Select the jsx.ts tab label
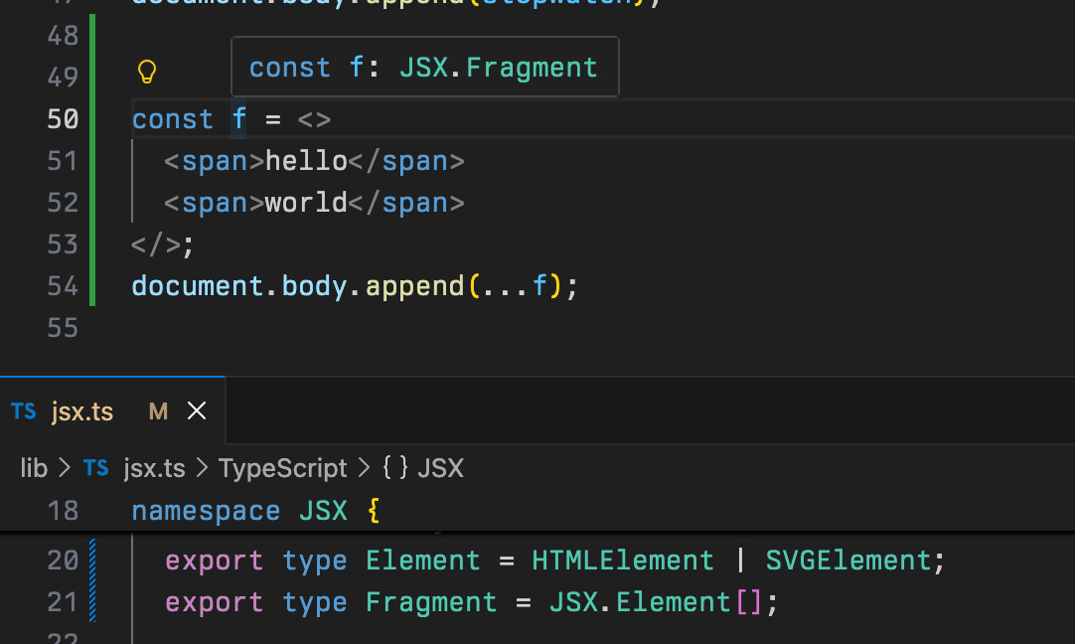 82,411
